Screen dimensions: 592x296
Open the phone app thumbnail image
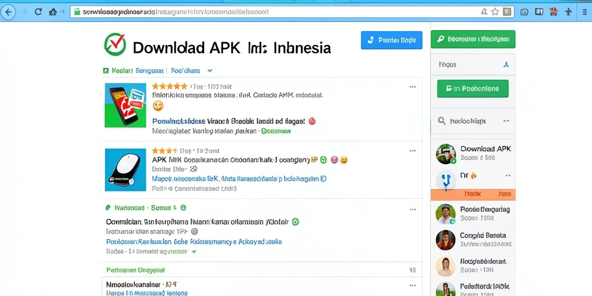click(125, 105)
